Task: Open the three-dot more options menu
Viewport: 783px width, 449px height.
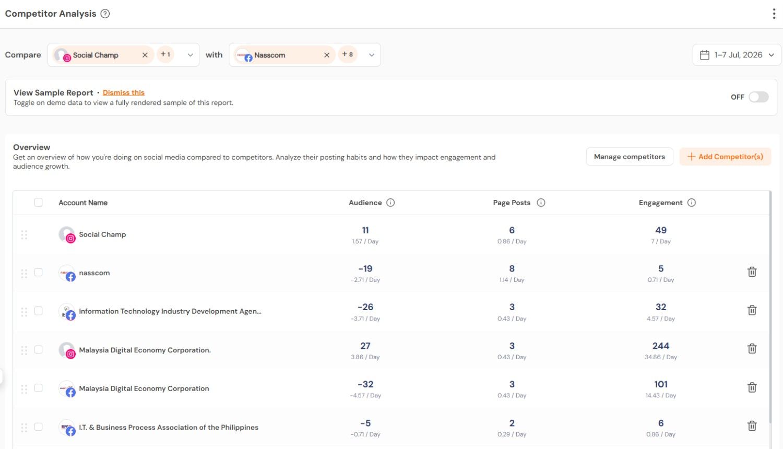Action: point(774,14)
